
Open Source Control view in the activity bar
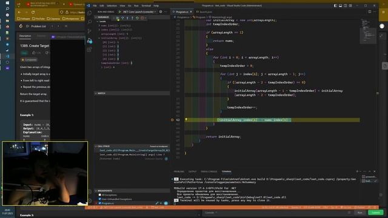pyautogui.click(x=90, y=31)
